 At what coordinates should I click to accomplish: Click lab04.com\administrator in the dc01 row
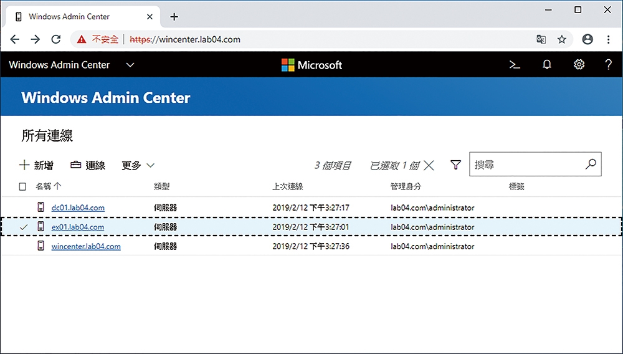point(432,208)
